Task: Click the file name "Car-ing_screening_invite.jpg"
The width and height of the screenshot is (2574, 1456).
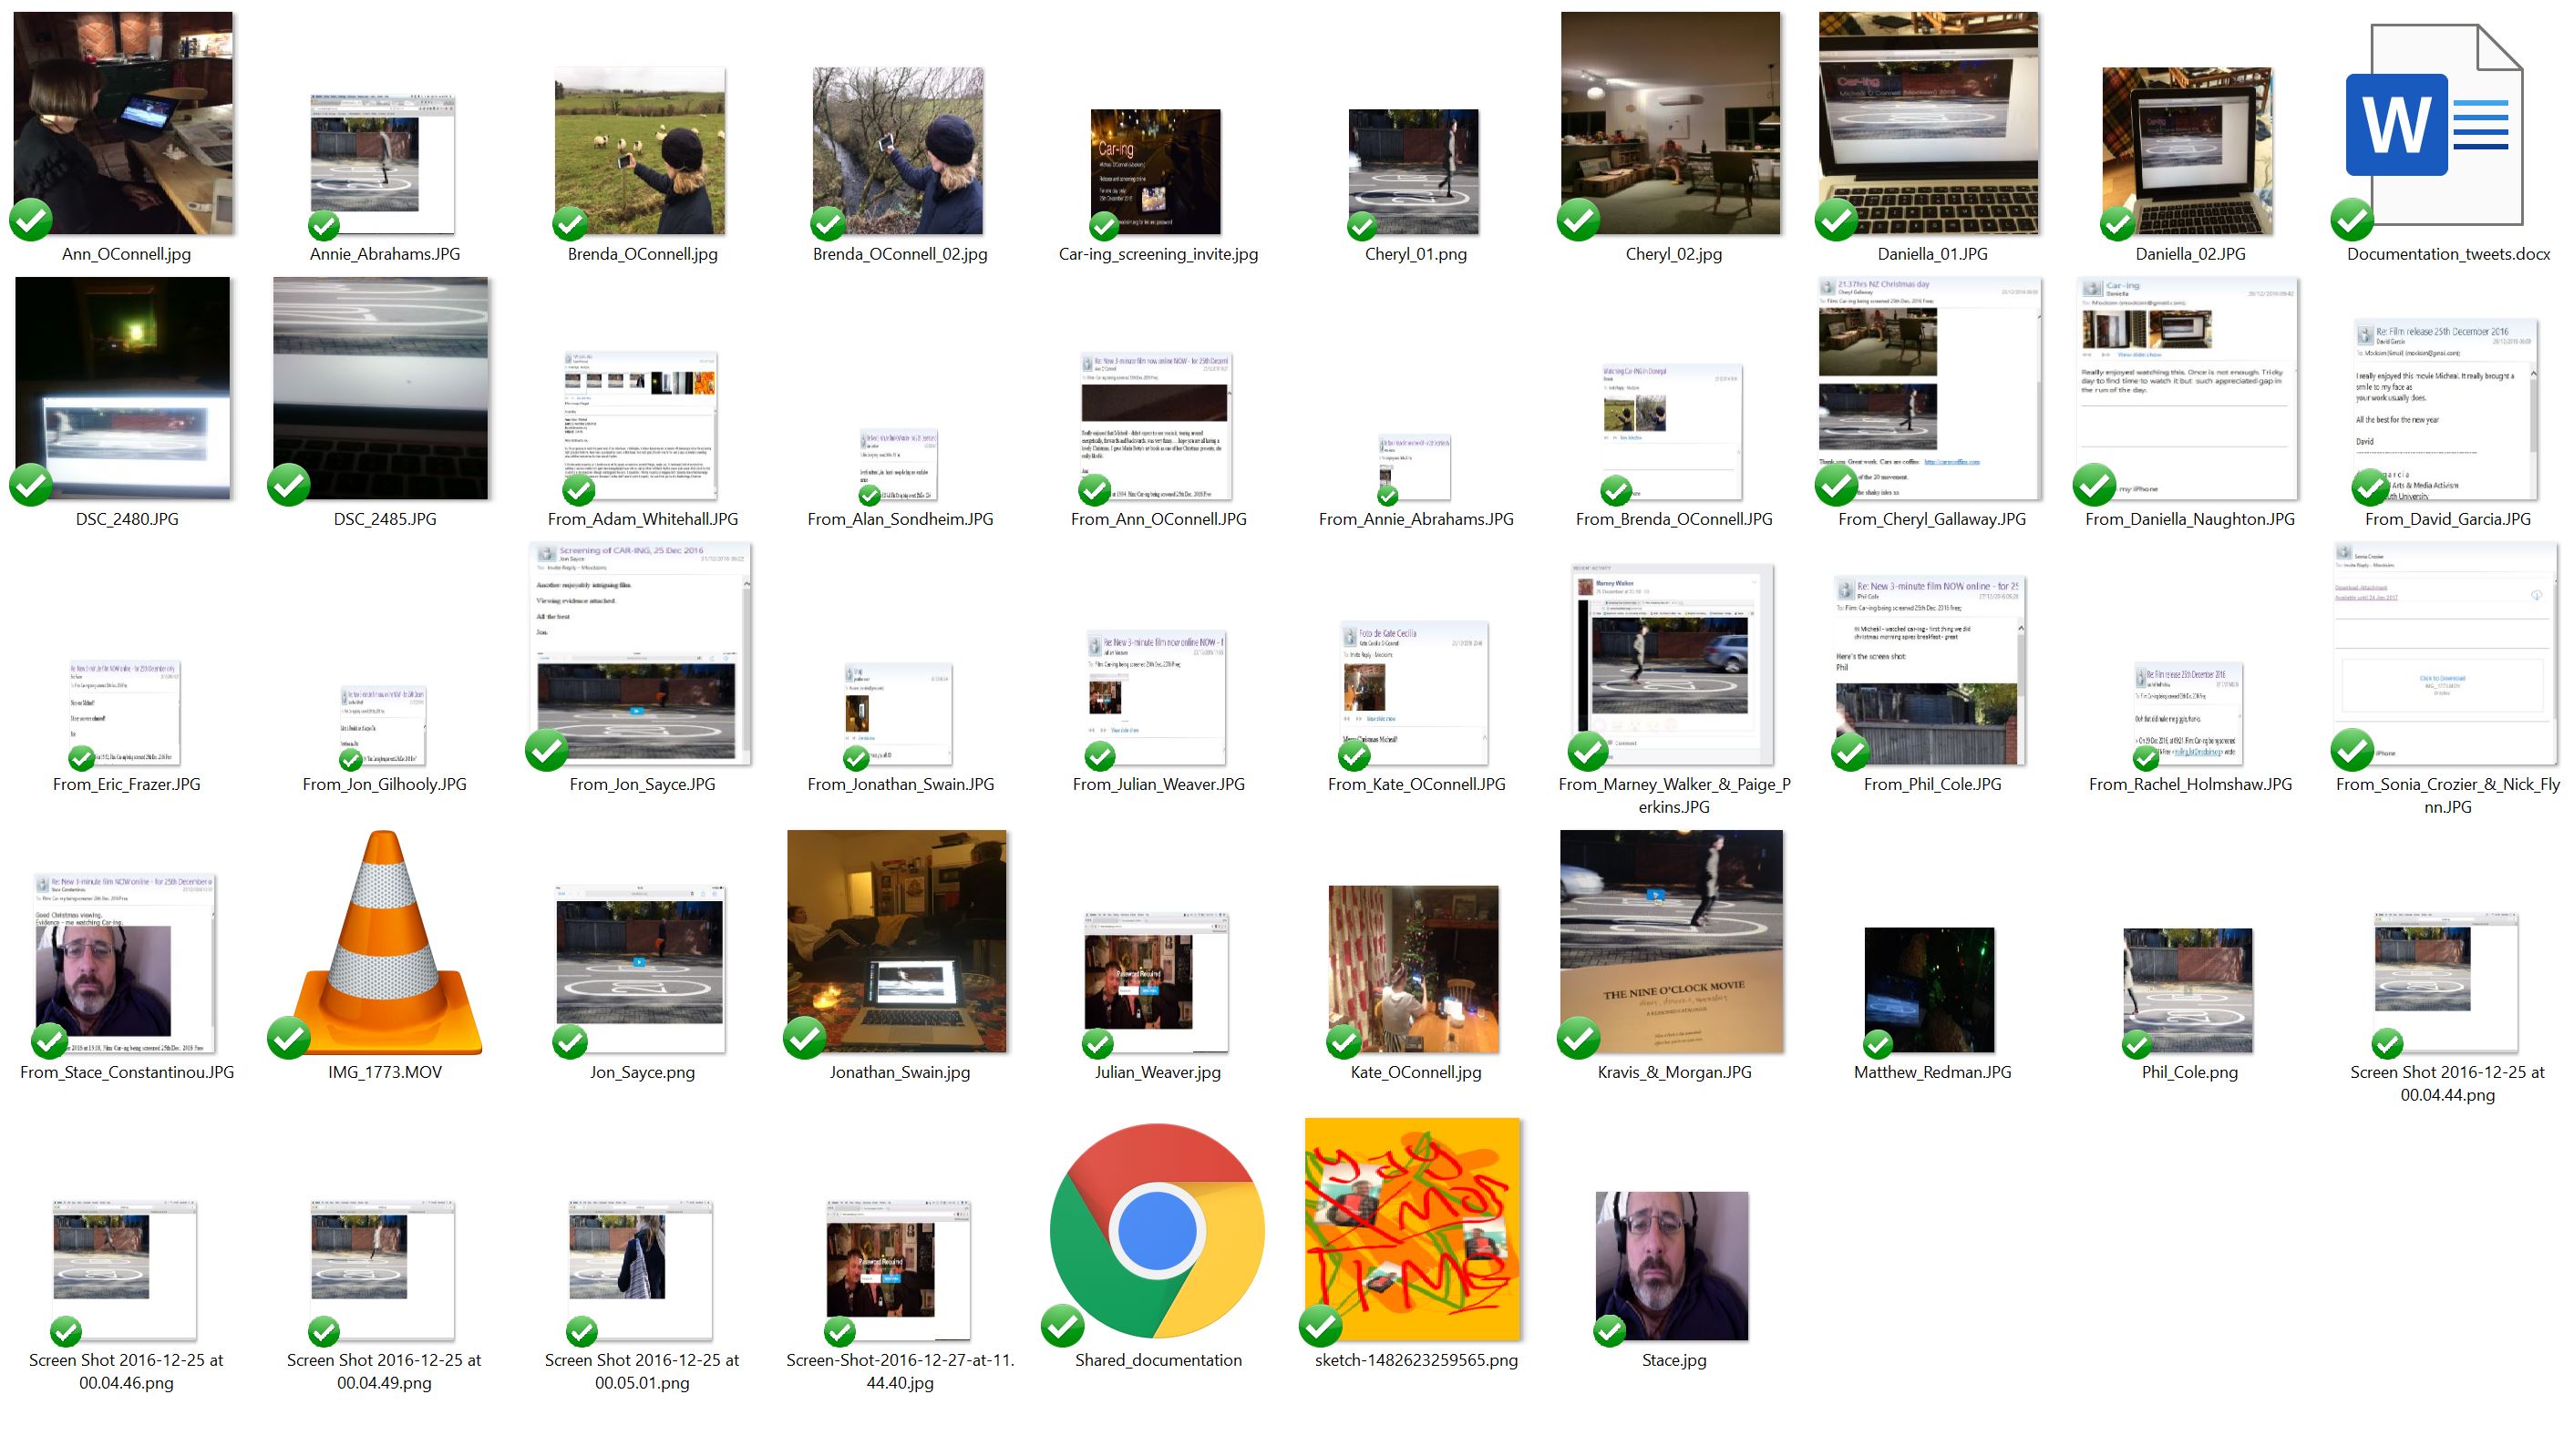Action: (x=1158, y=254)
